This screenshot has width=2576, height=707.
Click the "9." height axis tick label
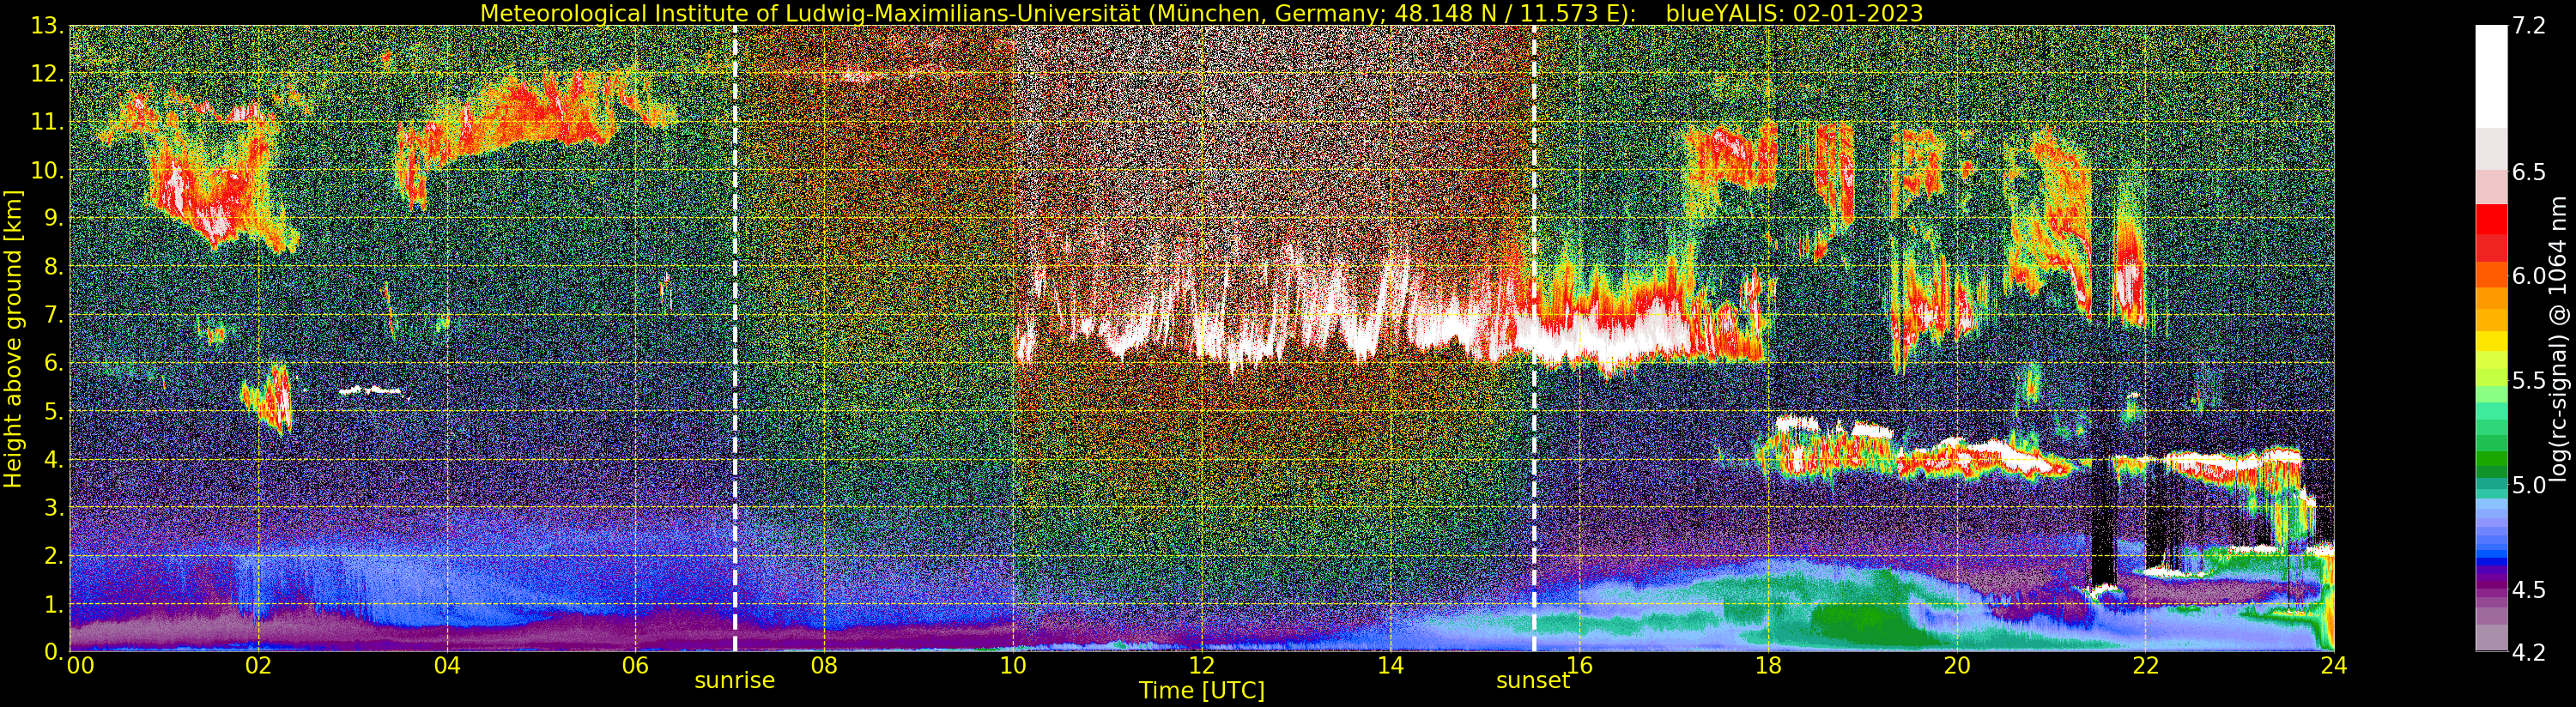coord(53,219)
